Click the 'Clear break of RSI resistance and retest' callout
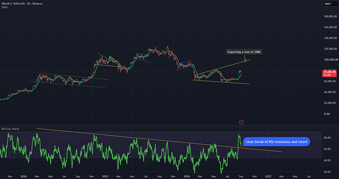339x179 pixels. 276,142
